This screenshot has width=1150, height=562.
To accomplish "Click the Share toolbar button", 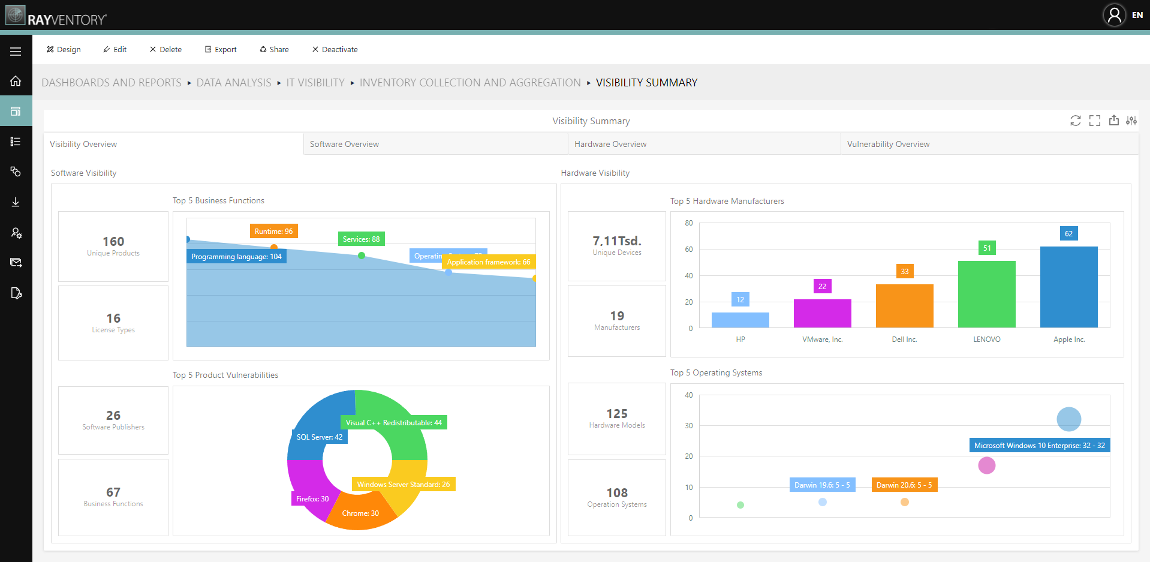I will coord(274,49).
